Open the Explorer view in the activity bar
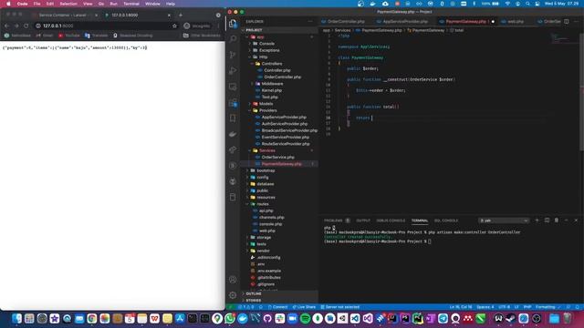This screenshot has height=328, width=584. click(x=233, y=24)
